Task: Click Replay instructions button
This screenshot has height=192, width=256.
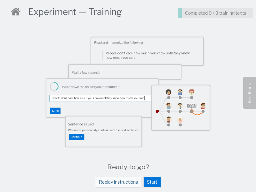Action: tap(118, 182)
